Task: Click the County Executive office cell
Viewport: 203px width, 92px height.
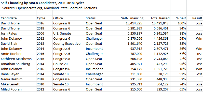Action: click(69, 43)
